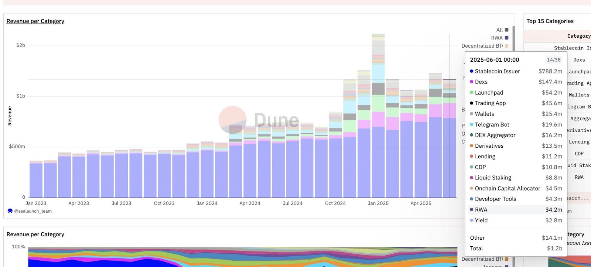Open the top Revenue per Category title link
The width and height of the screenshot is (591, 267).
(35, 21)
